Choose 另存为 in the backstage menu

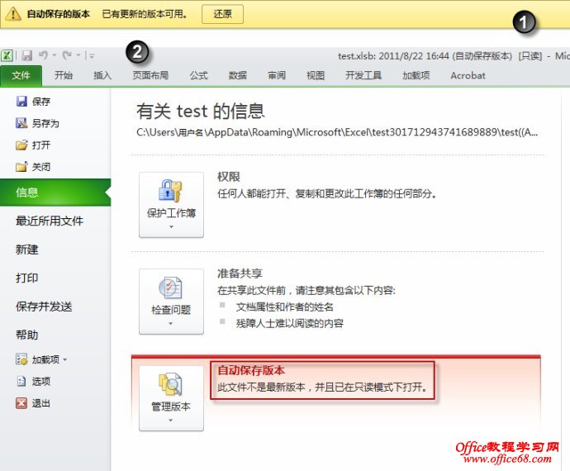45,123
